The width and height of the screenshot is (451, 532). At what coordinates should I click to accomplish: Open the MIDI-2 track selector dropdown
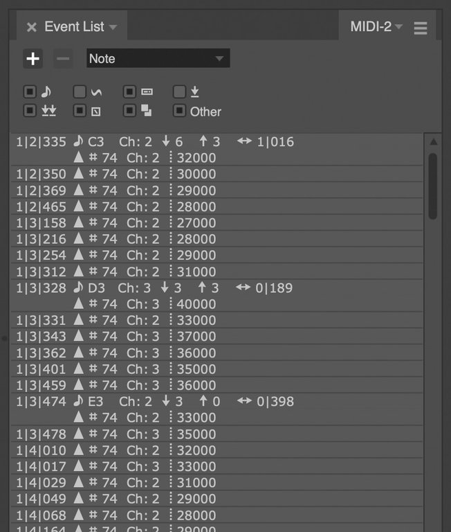pos(376,27)
